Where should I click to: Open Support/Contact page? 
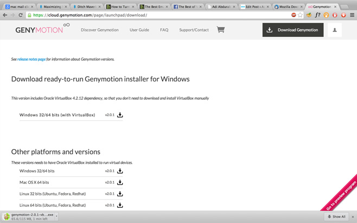pos(194,30)
